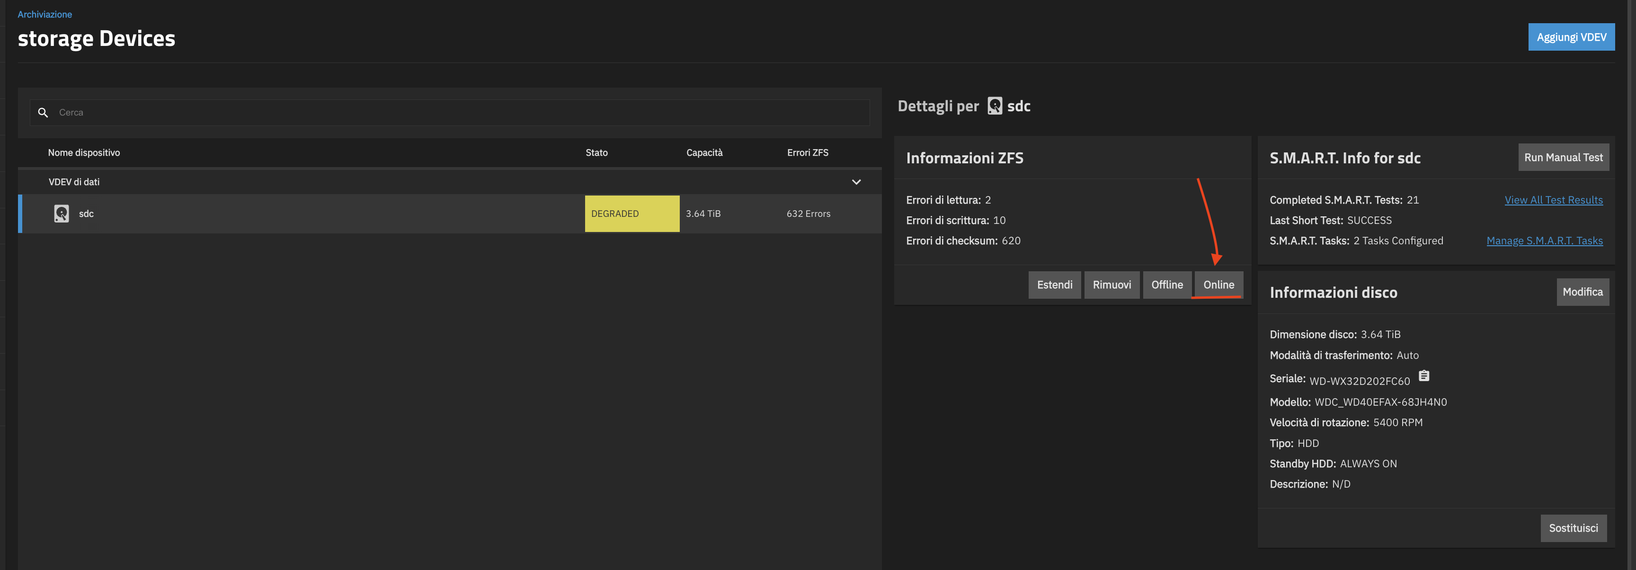
Task: Click the Aggiungi VDEV button
Action: (1571, 37)
